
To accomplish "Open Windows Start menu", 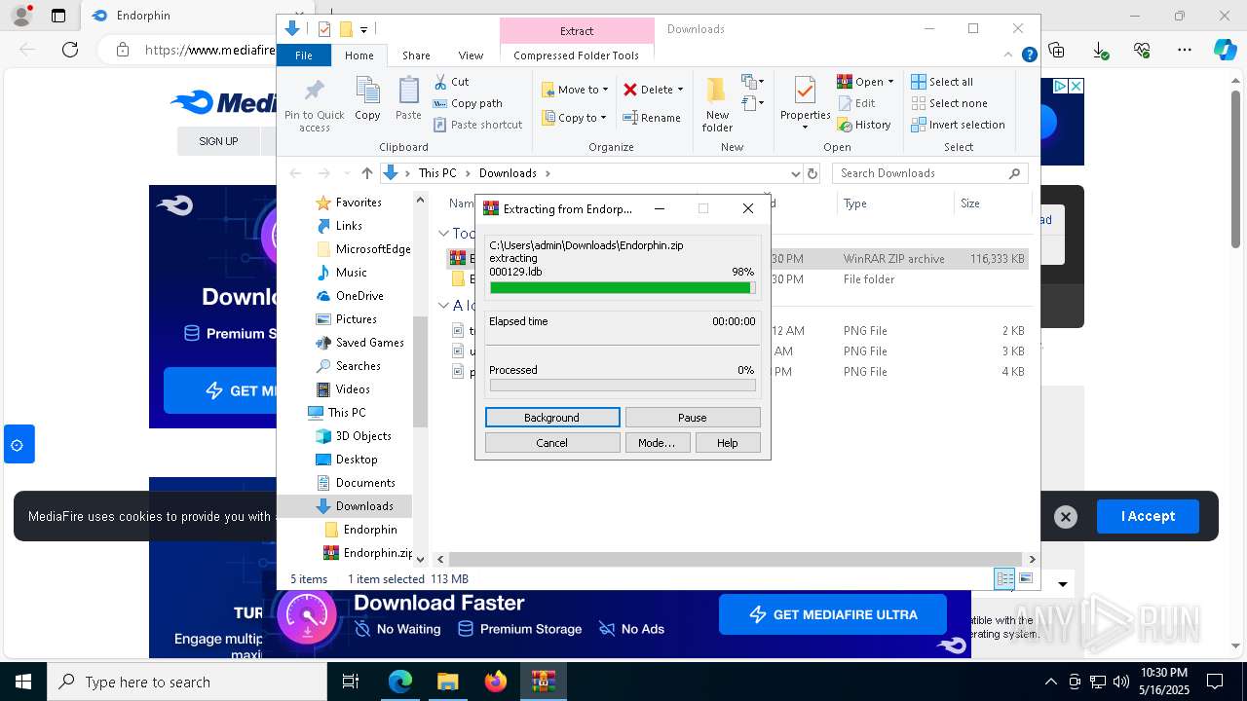I will tap(23, 682).
